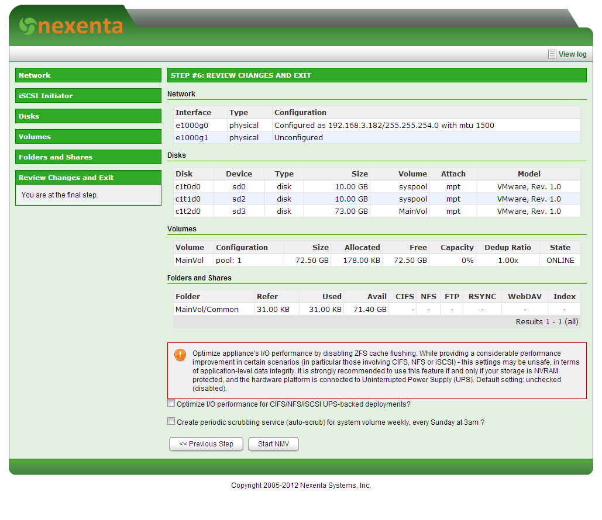Click the 71.40 GB avail value
Viewport: 602px width, 520px height.
(x=370, y=310)
